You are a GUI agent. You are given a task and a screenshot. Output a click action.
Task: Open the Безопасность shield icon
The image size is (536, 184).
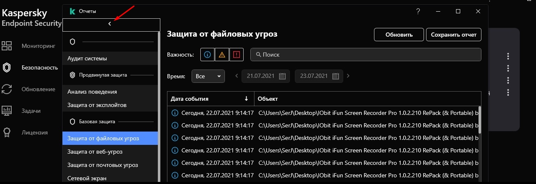(7, 67)
